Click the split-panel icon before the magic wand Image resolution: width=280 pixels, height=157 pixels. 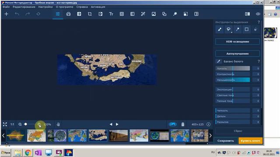pyautogui.click(x=132, y=14)
